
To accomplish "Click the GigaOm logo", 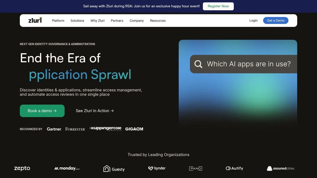I will 134,129.
